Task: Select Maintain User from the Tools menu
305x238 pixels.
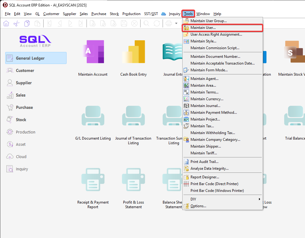Action: (203, 28)
